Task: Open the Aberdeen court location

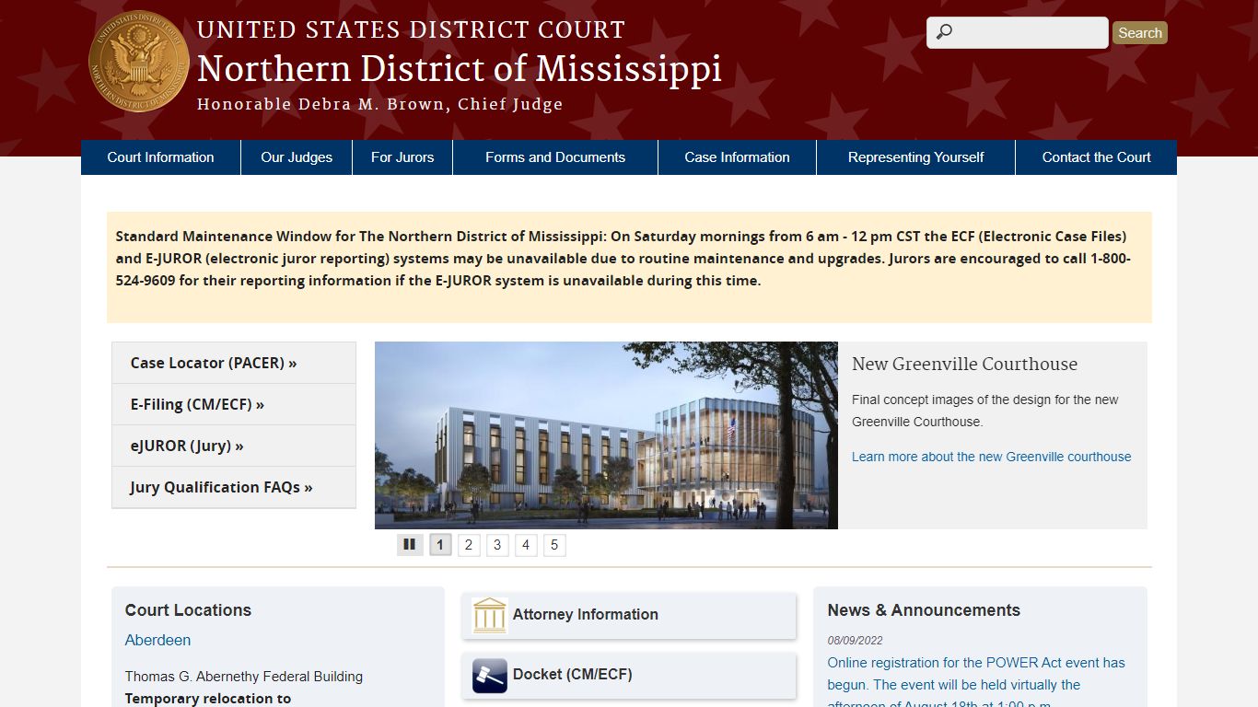Action: [157, 640]
